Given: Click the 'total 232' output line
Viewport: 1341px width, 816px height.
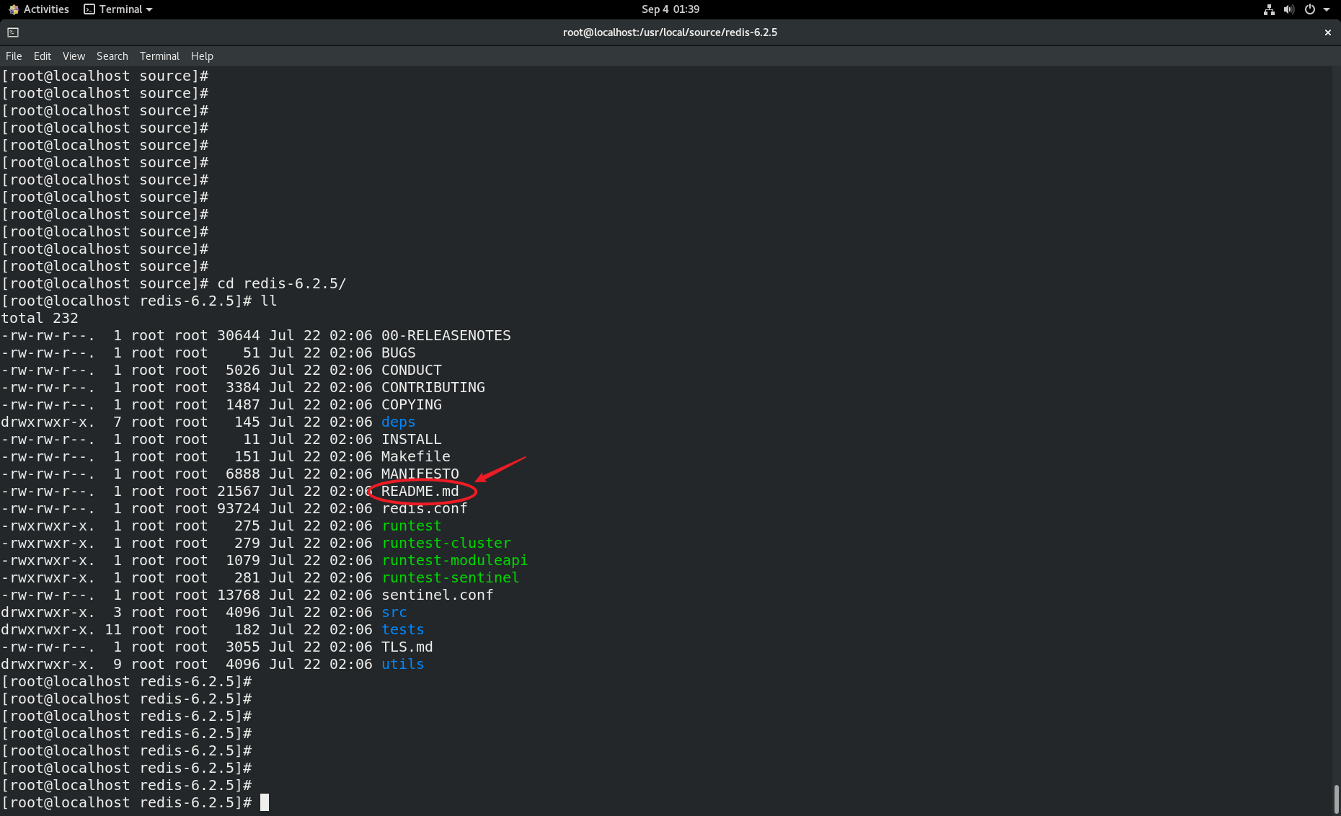Looking at the screenshot, I should tap(40, 318).
